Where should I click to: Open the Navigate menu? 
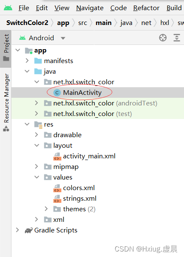tap(90, 8)
